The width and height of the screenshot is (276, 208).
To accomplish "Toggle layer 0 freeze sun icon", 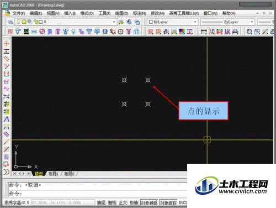I will (x=24, y=22).
